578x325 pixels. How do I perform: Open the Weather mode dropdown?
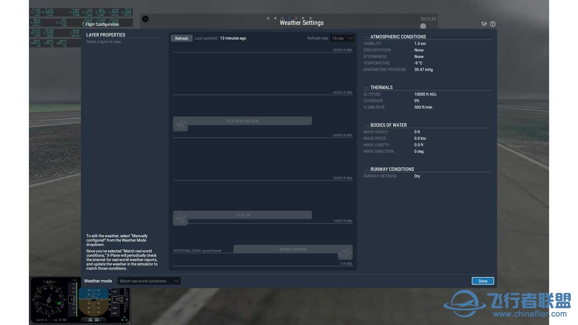(x=149, y=281)
